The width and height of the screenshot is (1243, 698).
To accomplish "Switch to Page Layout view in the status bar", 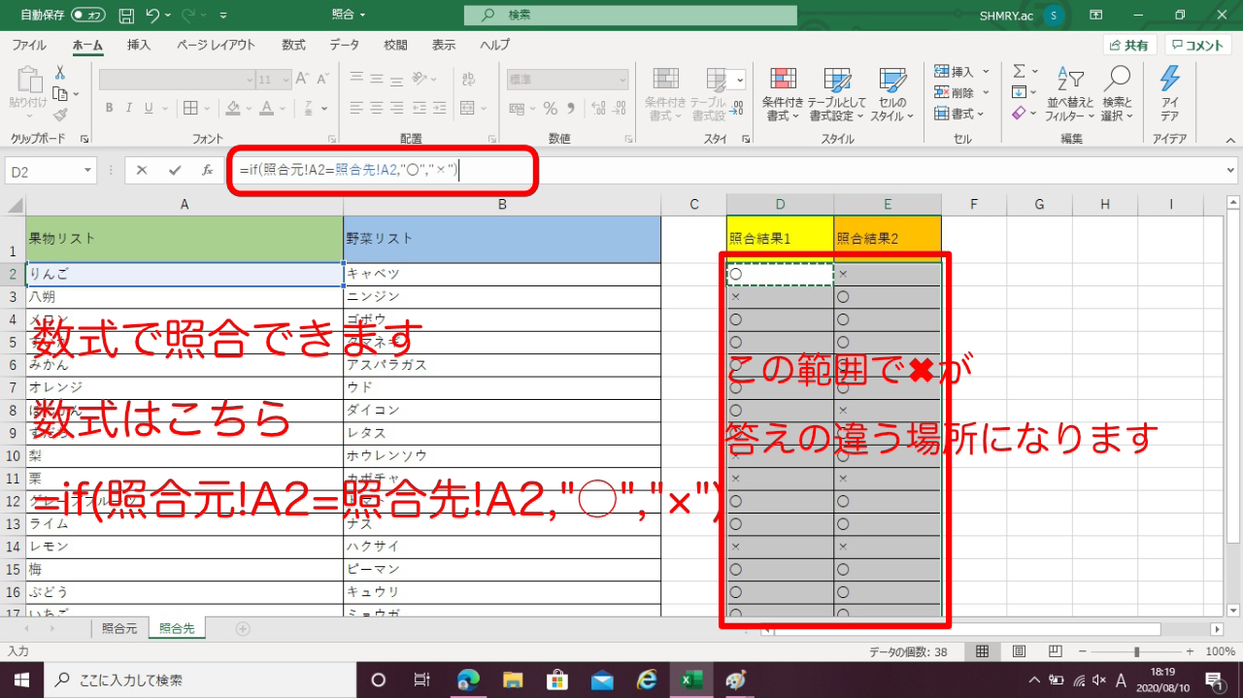I will point(1019,651).
